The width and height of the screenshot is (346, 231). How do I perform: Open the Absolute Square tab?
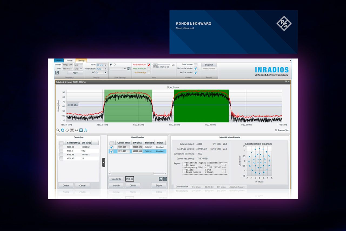click(237, 187)
